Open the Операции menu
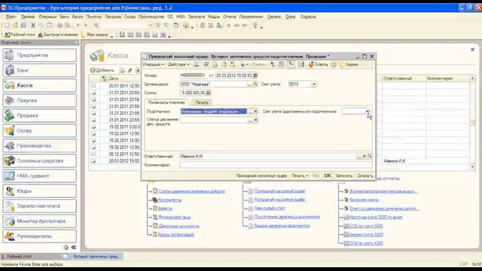 [x=47, y=17]
